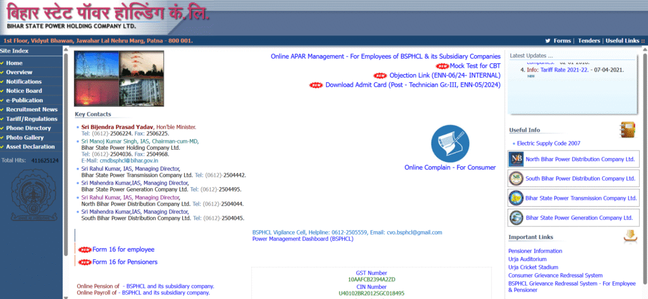This screenshot has width=648, height=299.
Task: Open Overview in the Site Index
Action: pyautogui.click(x=19, y=72)
